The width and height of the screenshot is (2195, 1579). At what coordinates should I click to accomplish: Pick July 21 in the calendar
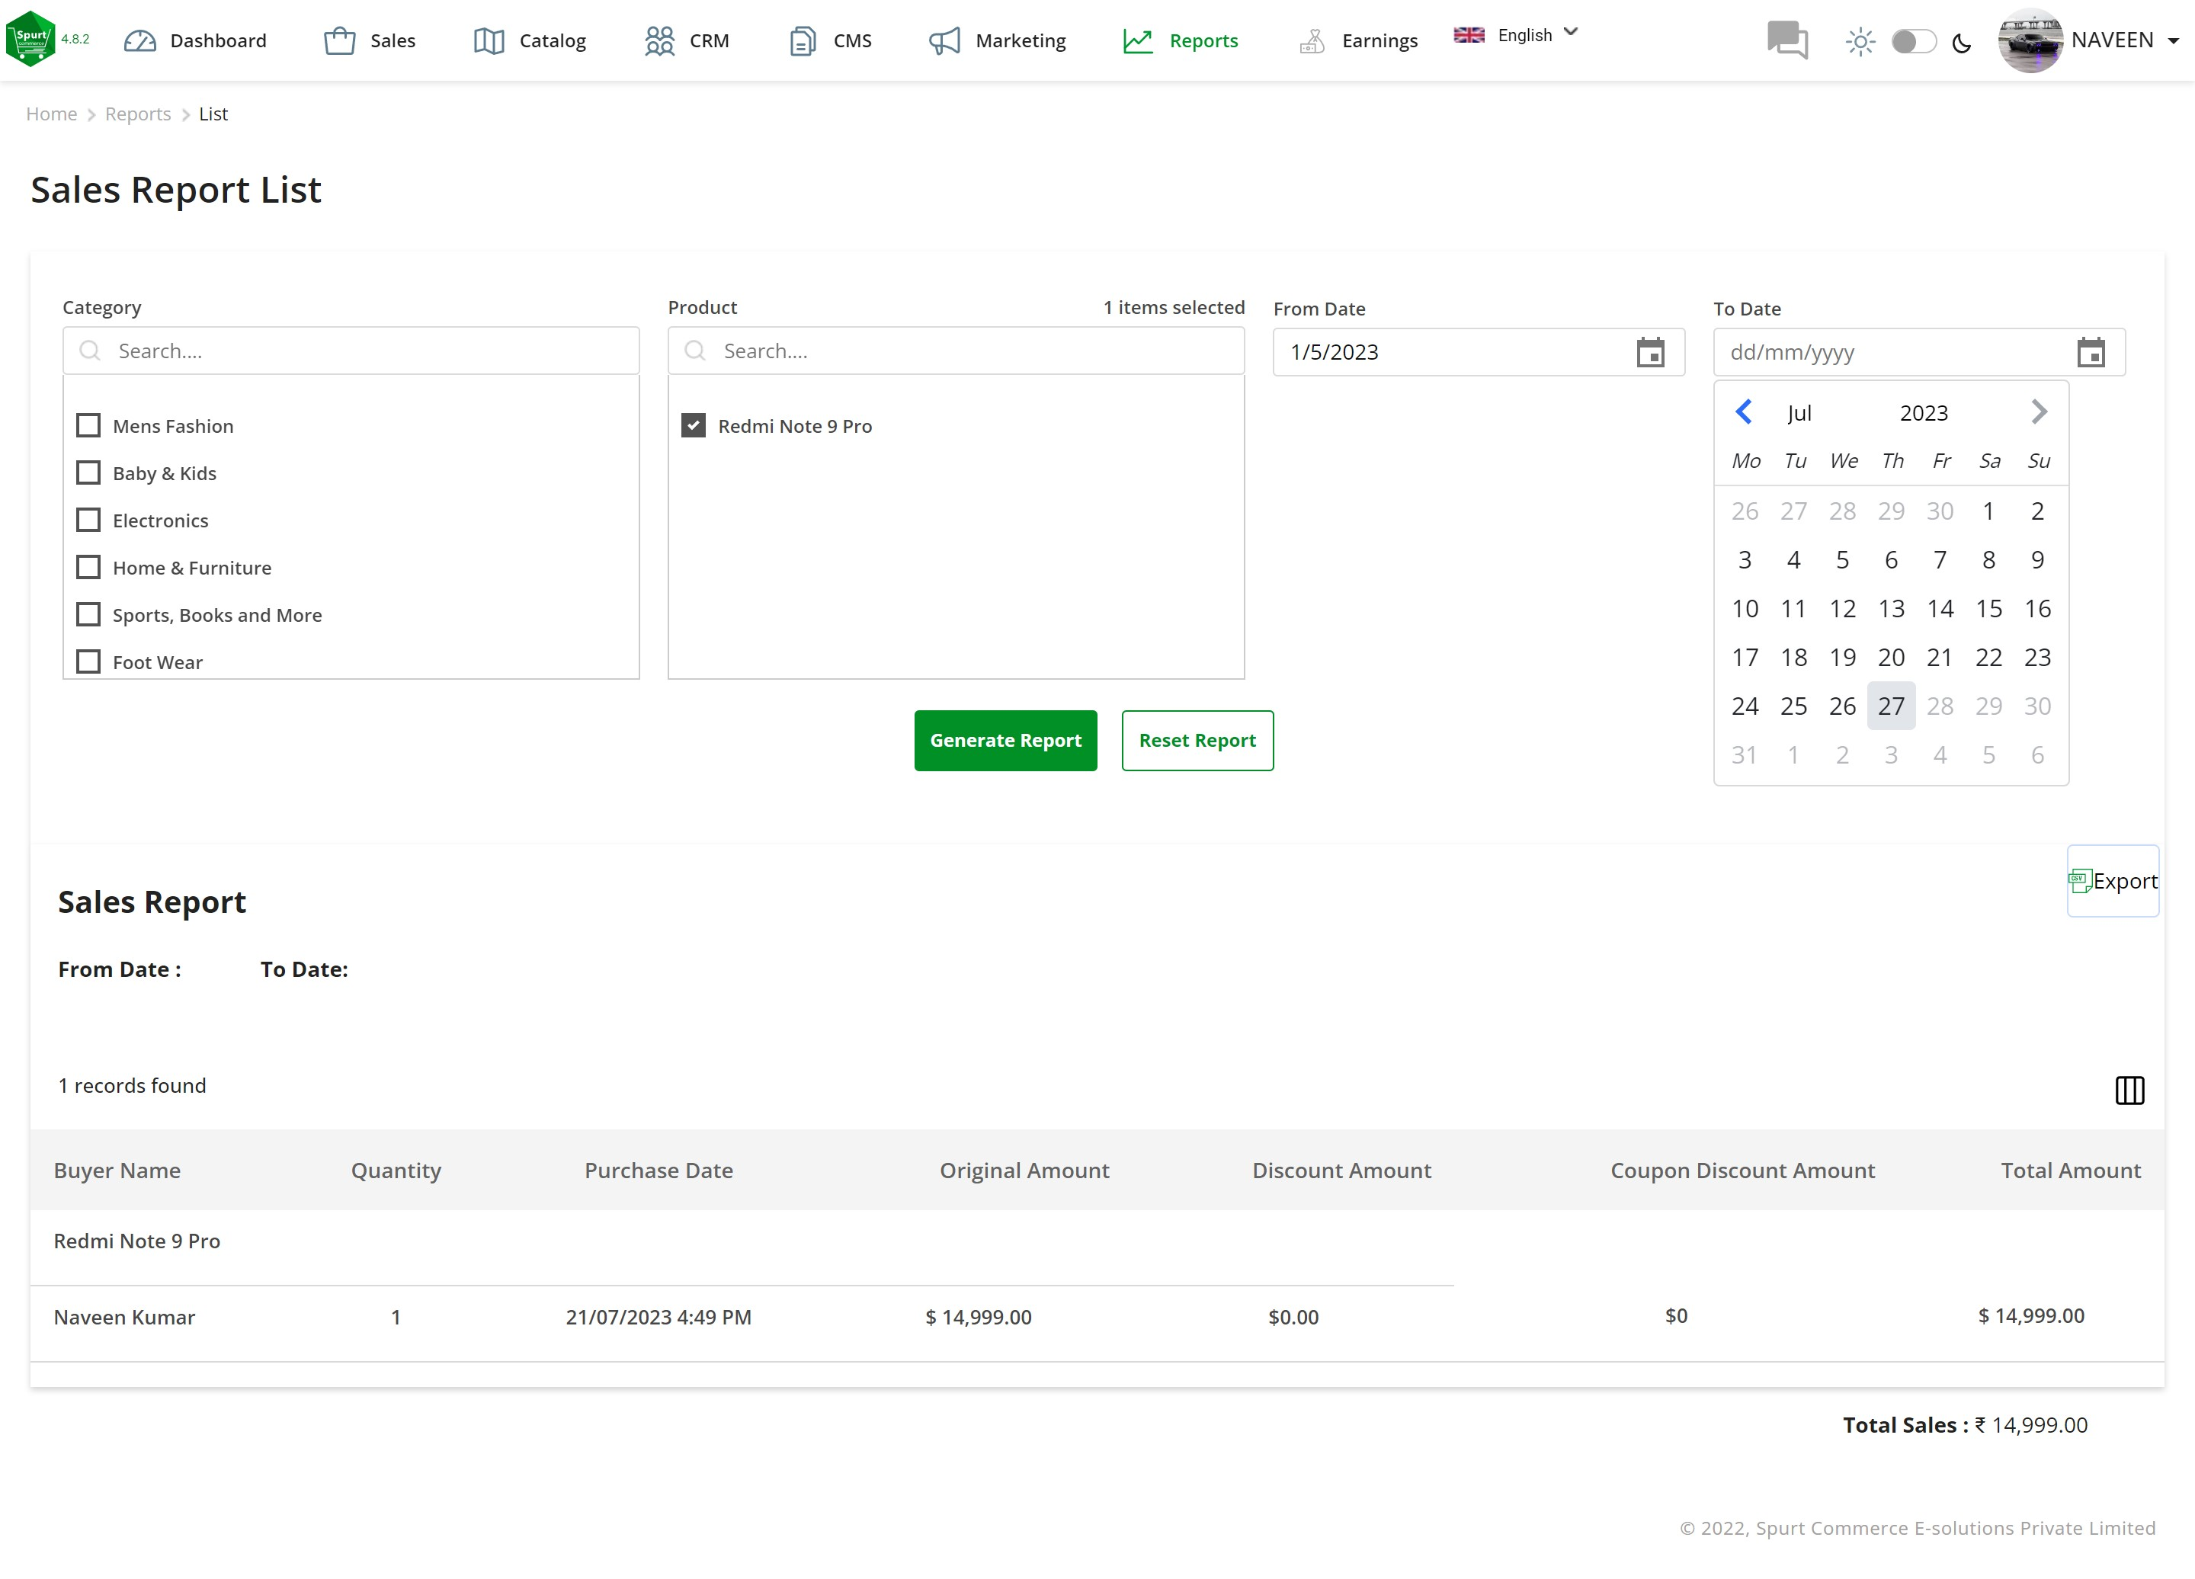click(1940, 658)
